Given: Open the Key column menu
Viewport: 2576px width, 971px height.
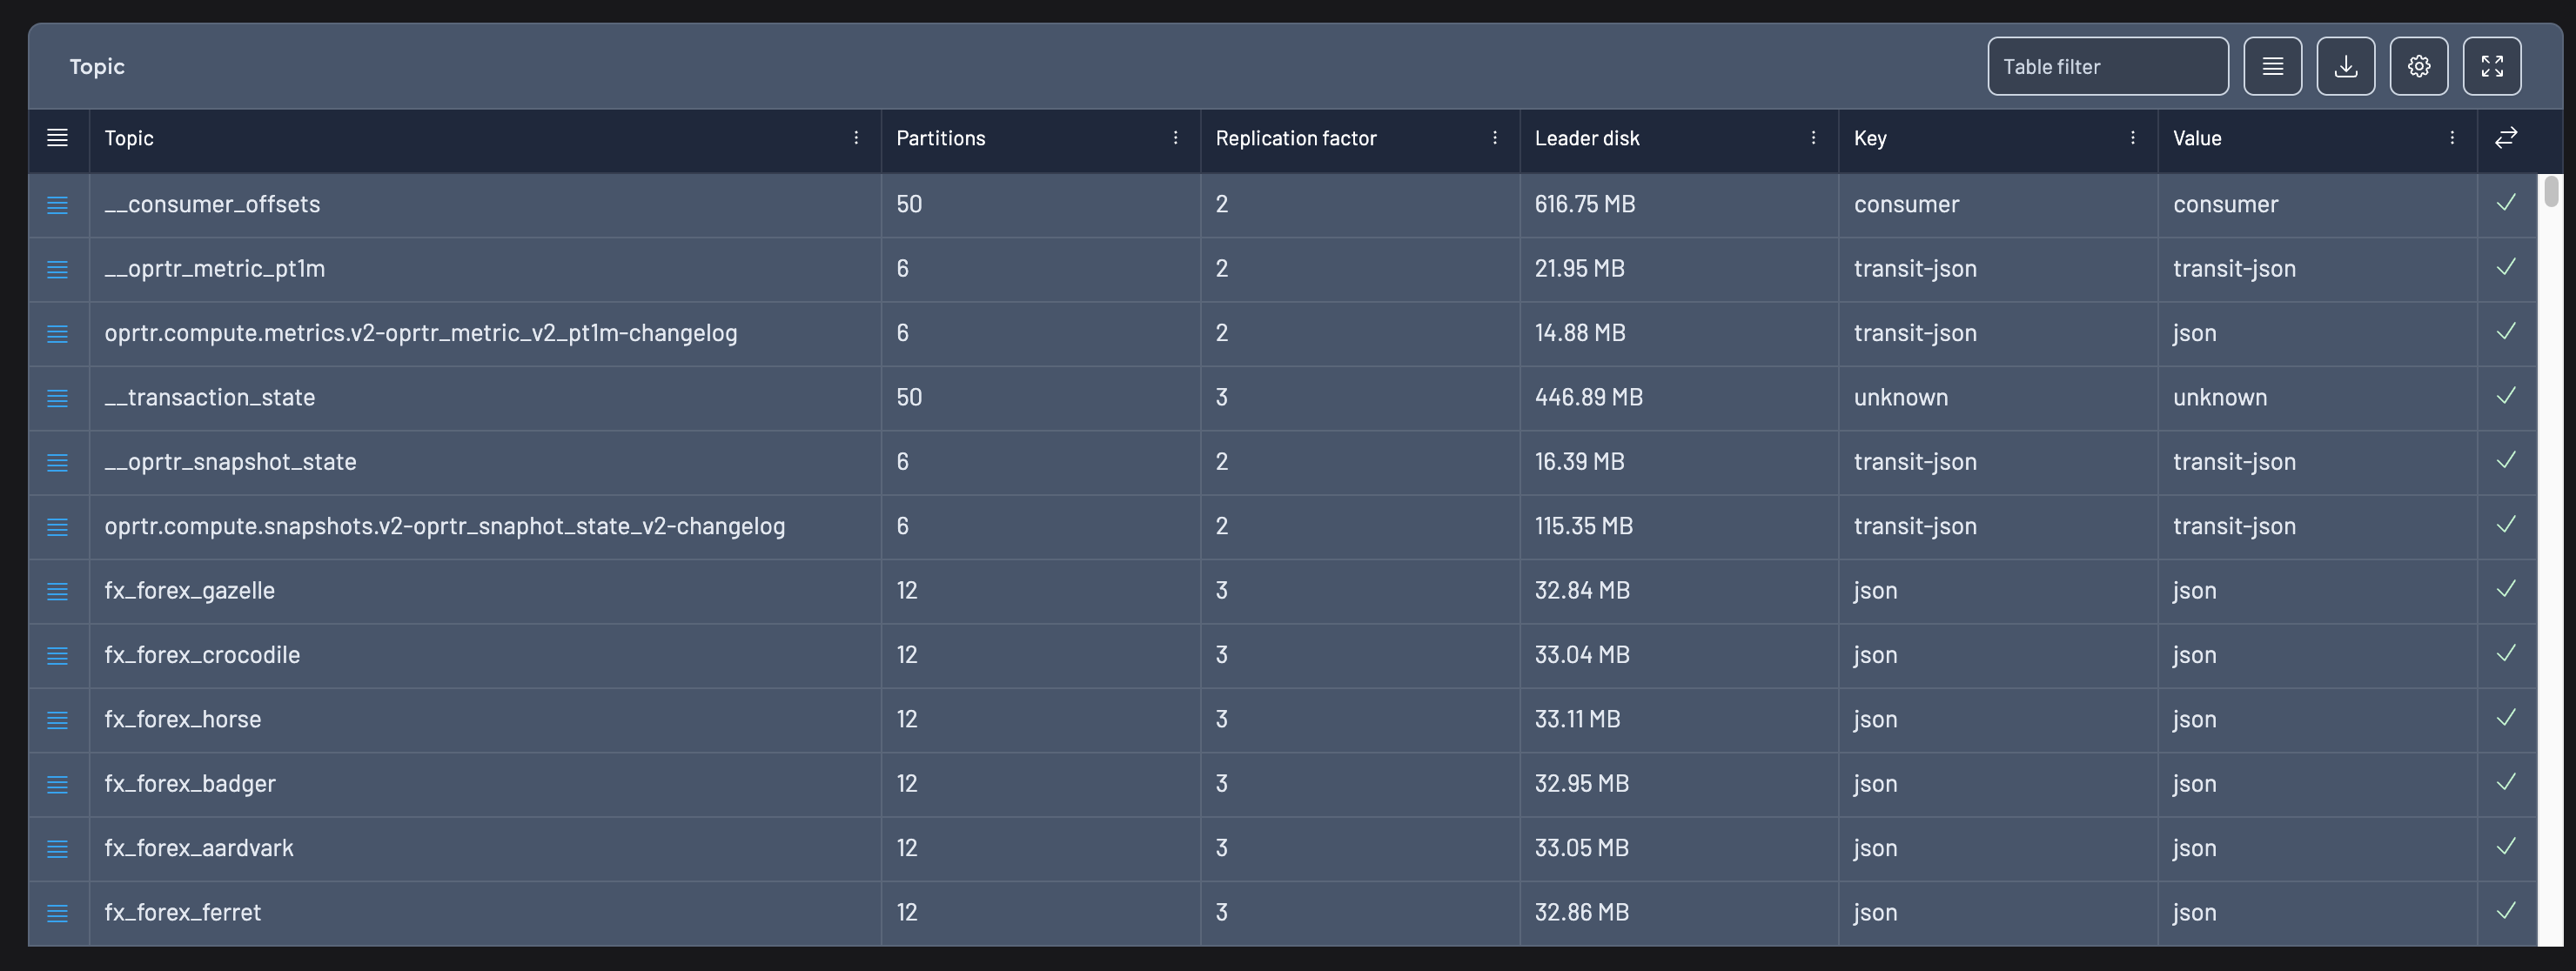Looking at the screenshot, I should click(x=2133, y=138).
